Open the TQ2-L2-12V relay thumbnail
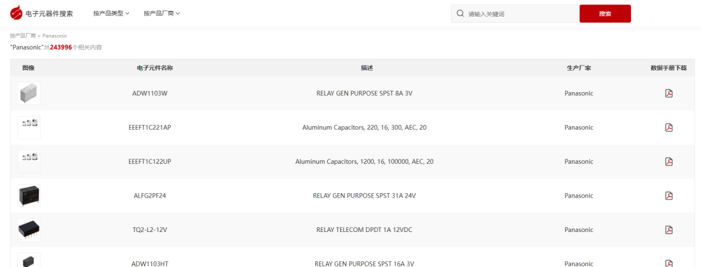This screenshot has height=267, width=701. [x=29, y=229]
